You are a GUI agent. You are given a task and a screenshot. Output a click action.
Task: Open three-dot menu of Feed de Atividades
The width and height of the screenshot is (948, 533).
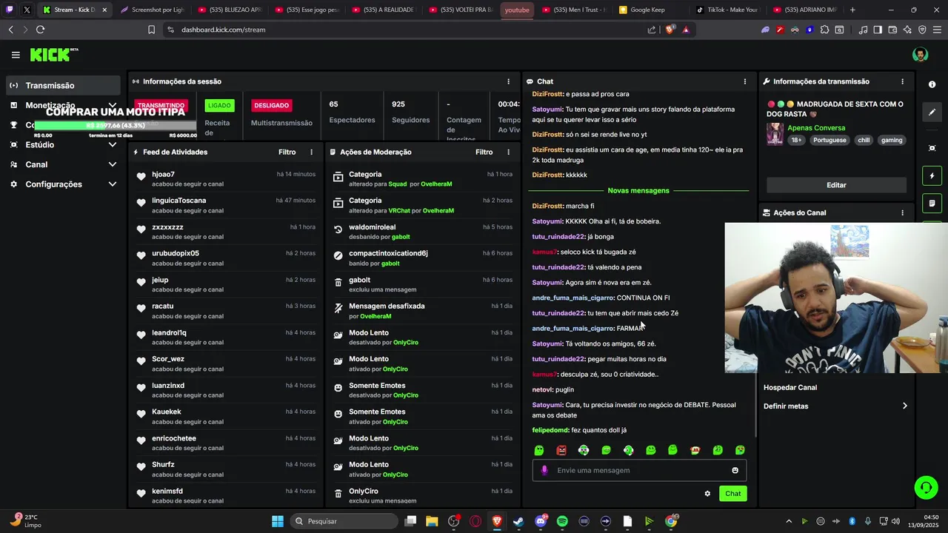[x=311, y=152]
